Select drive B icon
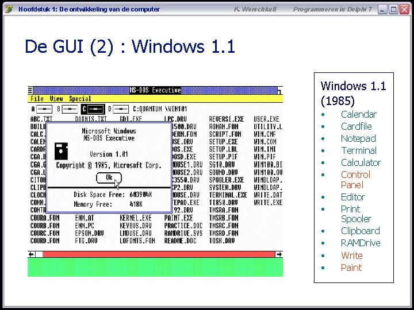 point(70,109)
